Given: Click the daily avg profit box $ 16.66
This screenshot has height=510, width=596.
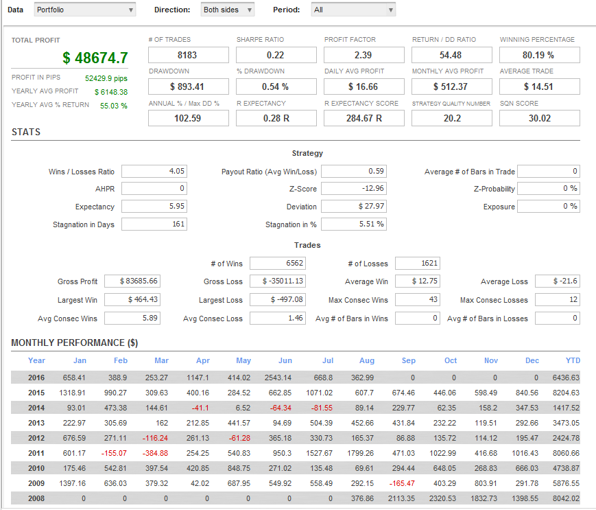Looking at the screenshot, I should (x=364, y=86).
